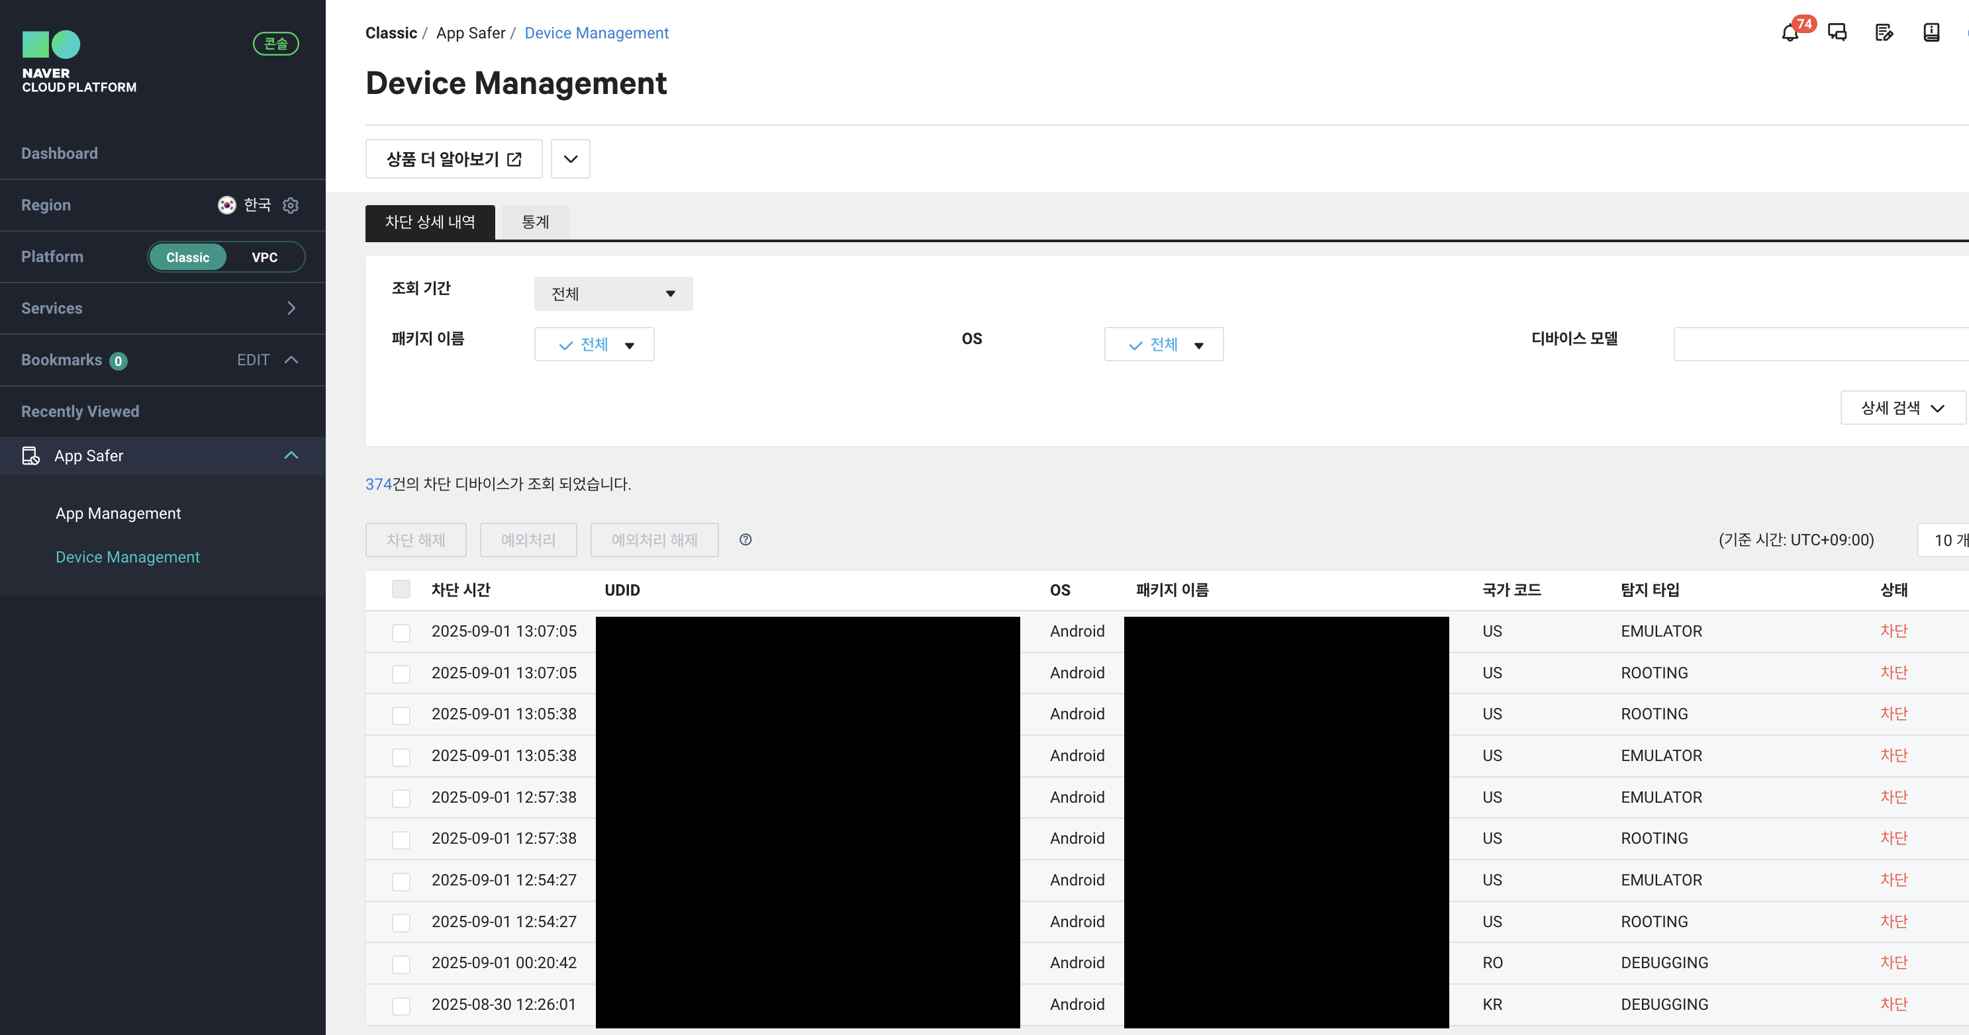1969x1035 pixels.
Task: Open the note editing icon in header
Action: click(1884, 33)
